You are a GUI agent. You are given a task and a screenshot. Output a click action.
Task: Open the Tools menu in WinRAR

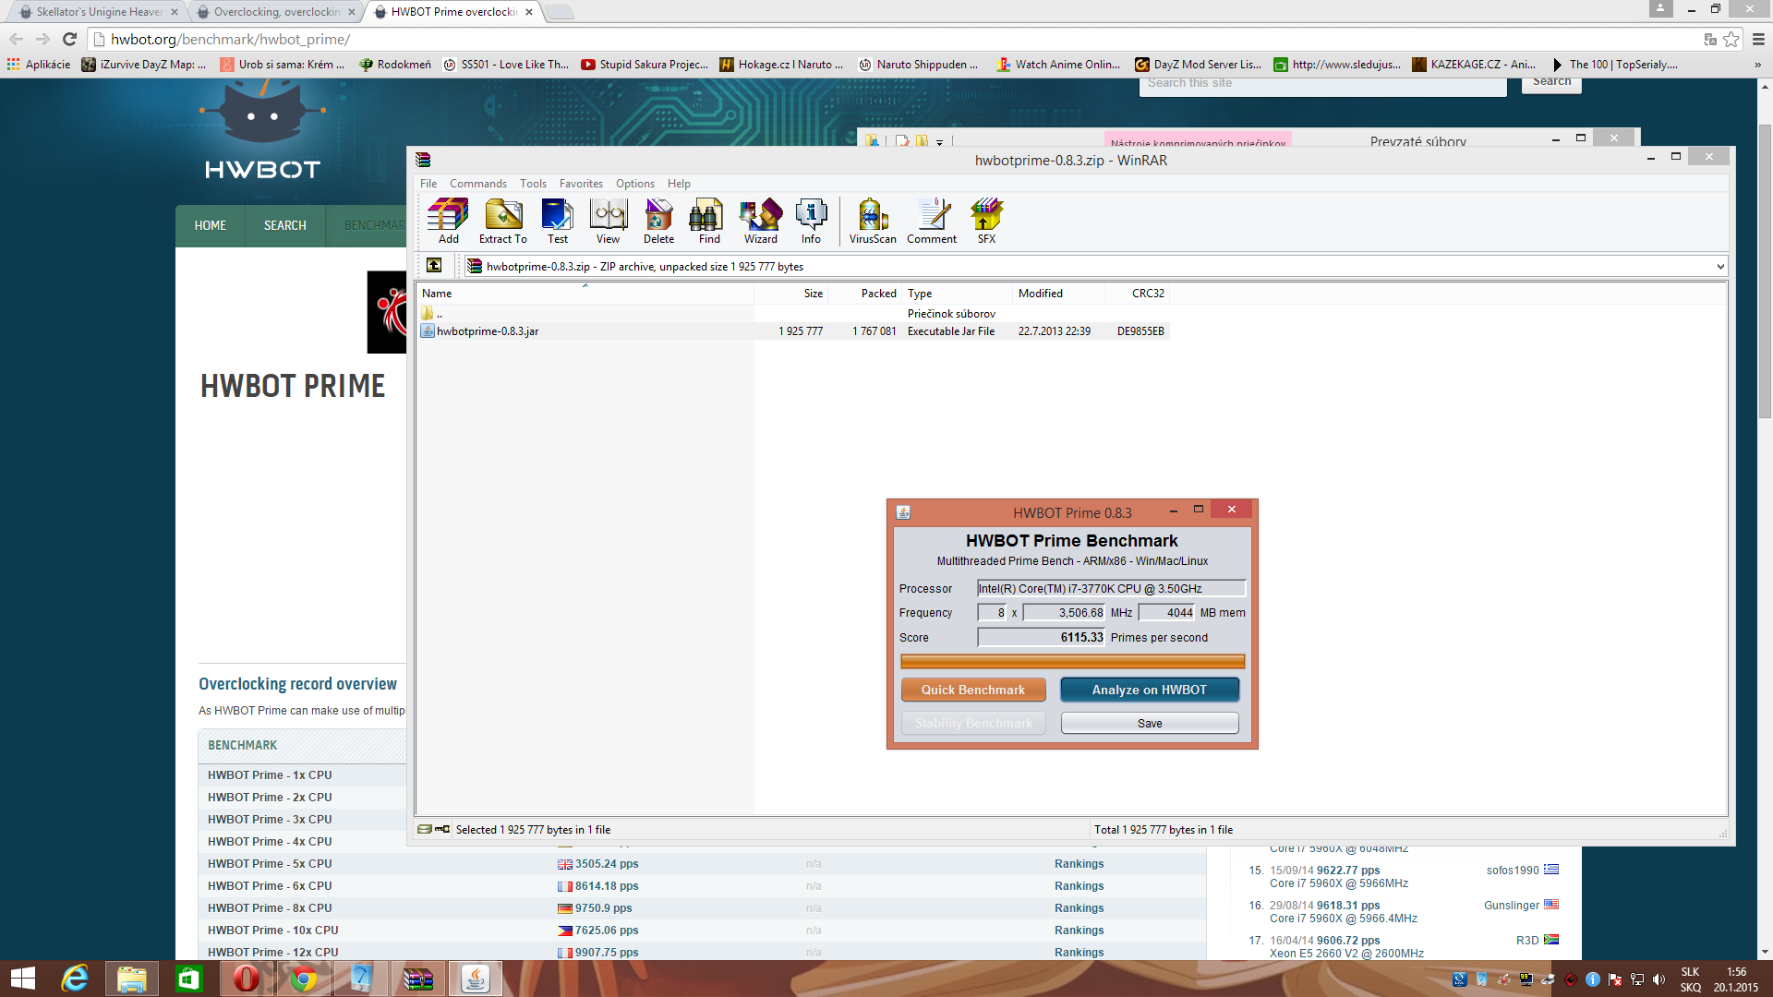coord(533,184)
